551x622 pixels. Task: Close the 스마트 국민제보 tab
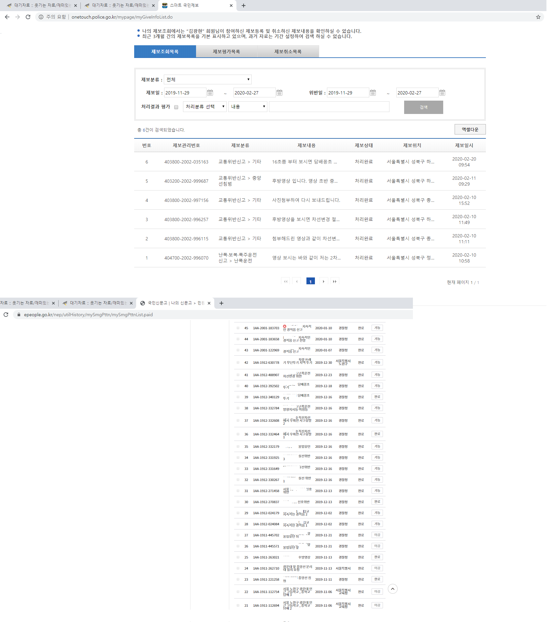coord(231,6)
